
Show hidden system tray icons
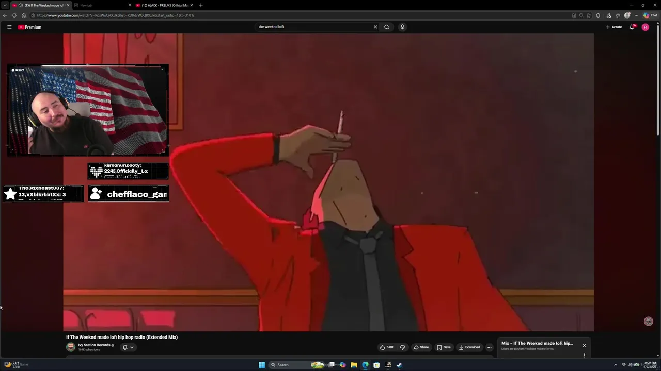615,365
